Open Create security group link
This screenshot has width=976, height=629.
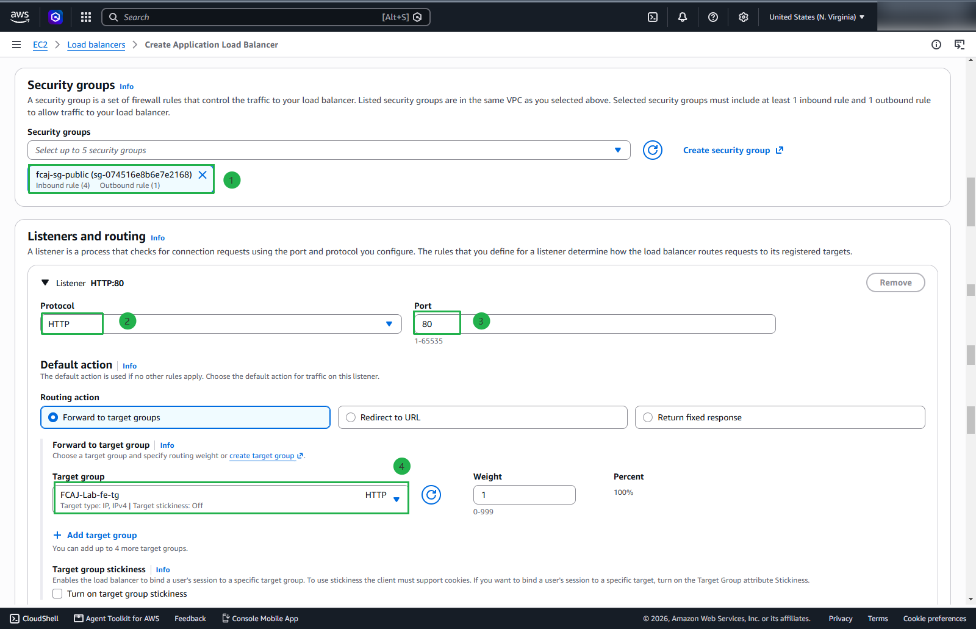(733, 150)
